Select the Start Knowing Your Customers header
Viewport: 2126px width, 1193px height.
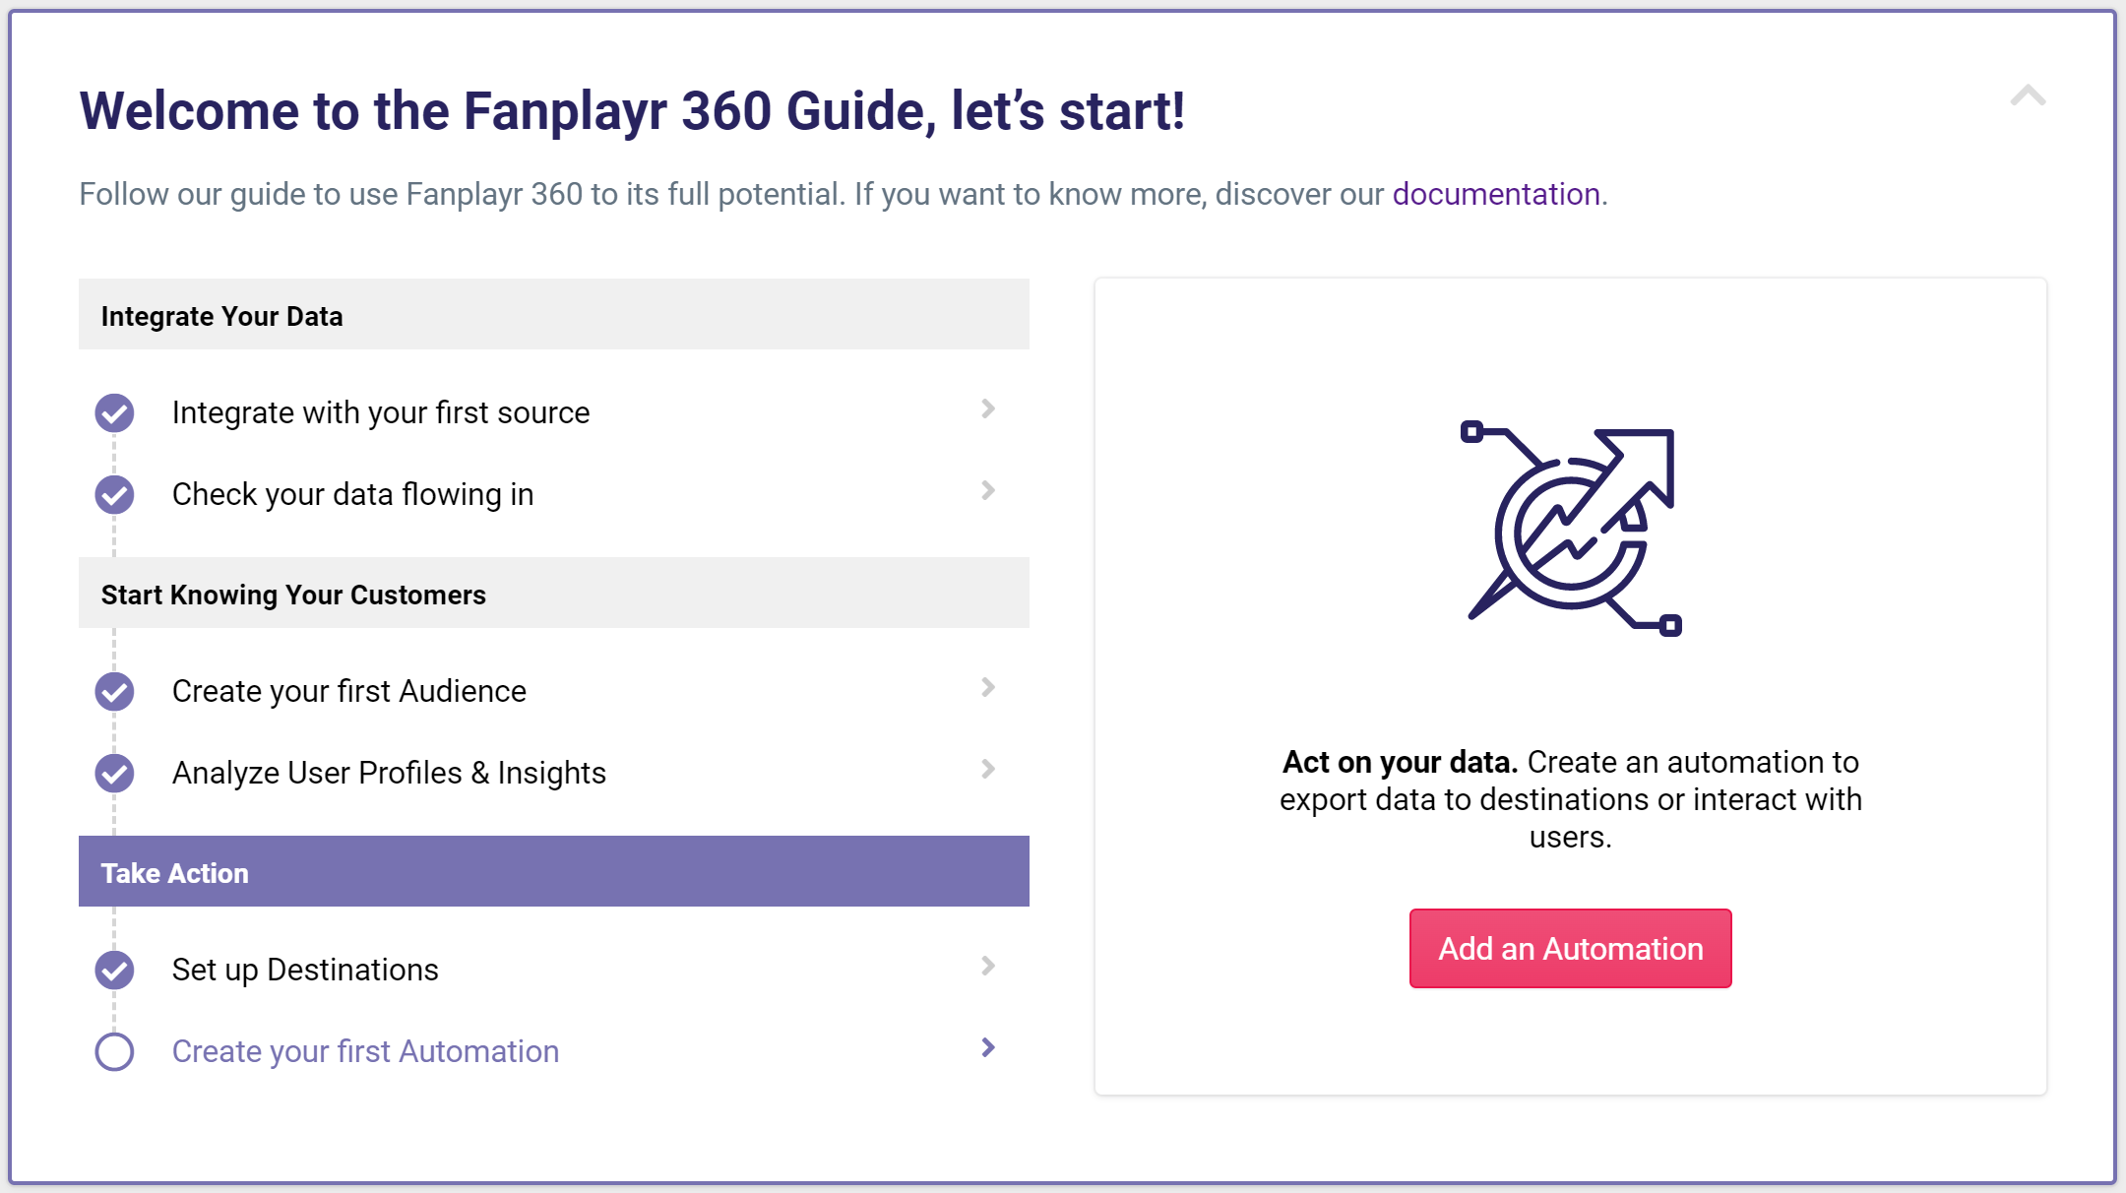click(554, 593)
